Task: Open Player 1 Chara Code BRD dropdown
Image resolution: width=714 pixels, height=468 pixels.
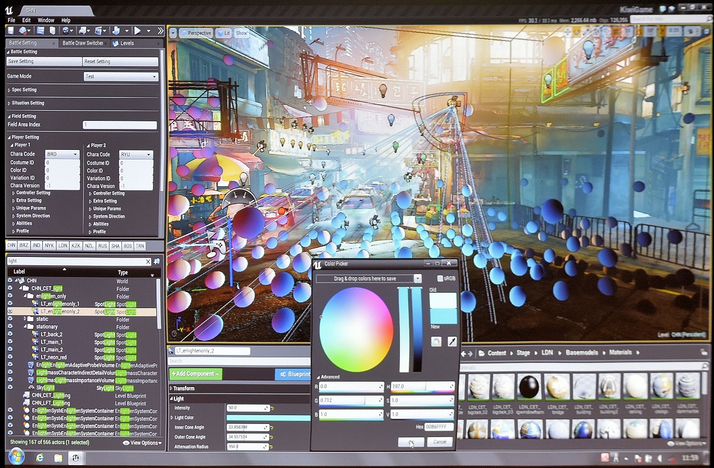Action: 62,155
